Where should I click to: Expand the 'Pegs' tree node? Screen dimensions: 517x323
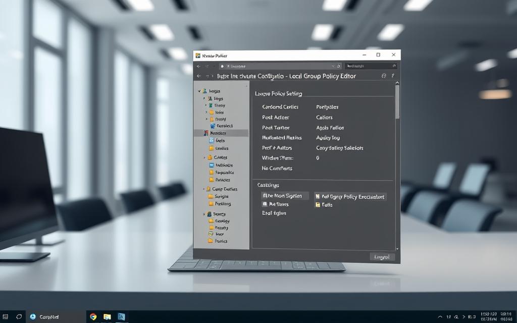(x=204, y=98)
